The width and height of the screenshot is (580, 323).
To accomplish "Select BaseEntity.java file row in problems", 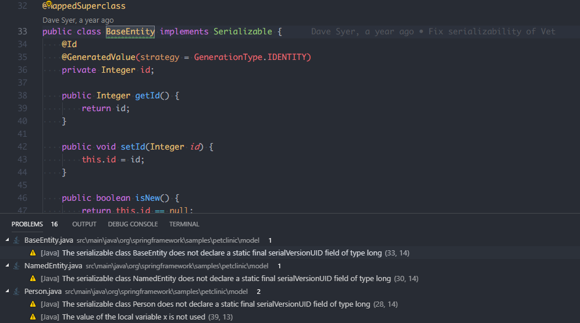I will [x=290, y=240].
